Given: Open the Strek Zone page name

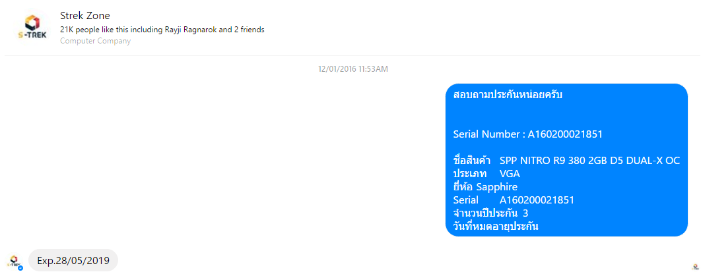Looking at the screenshot, I should click(84, 15).
